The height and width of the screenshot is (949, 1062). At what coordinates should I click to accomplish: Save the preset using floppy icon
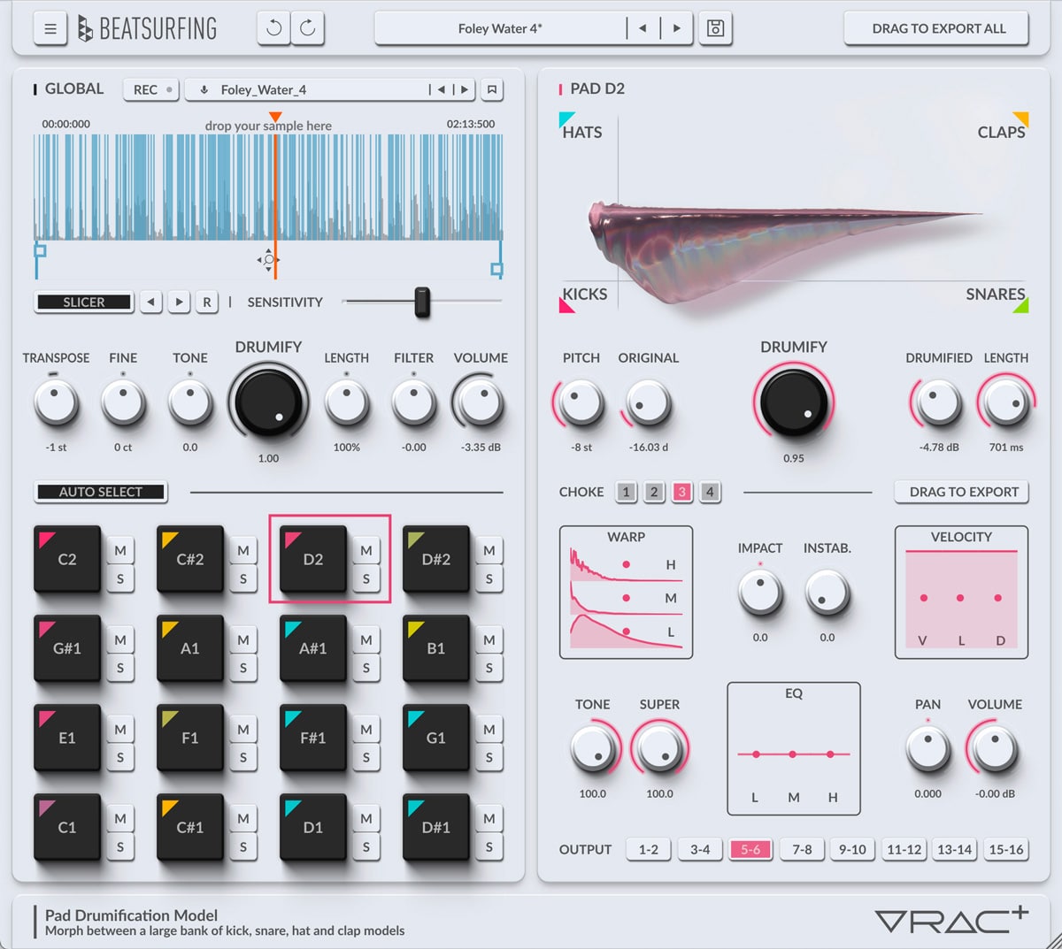[x=715, y=28]
